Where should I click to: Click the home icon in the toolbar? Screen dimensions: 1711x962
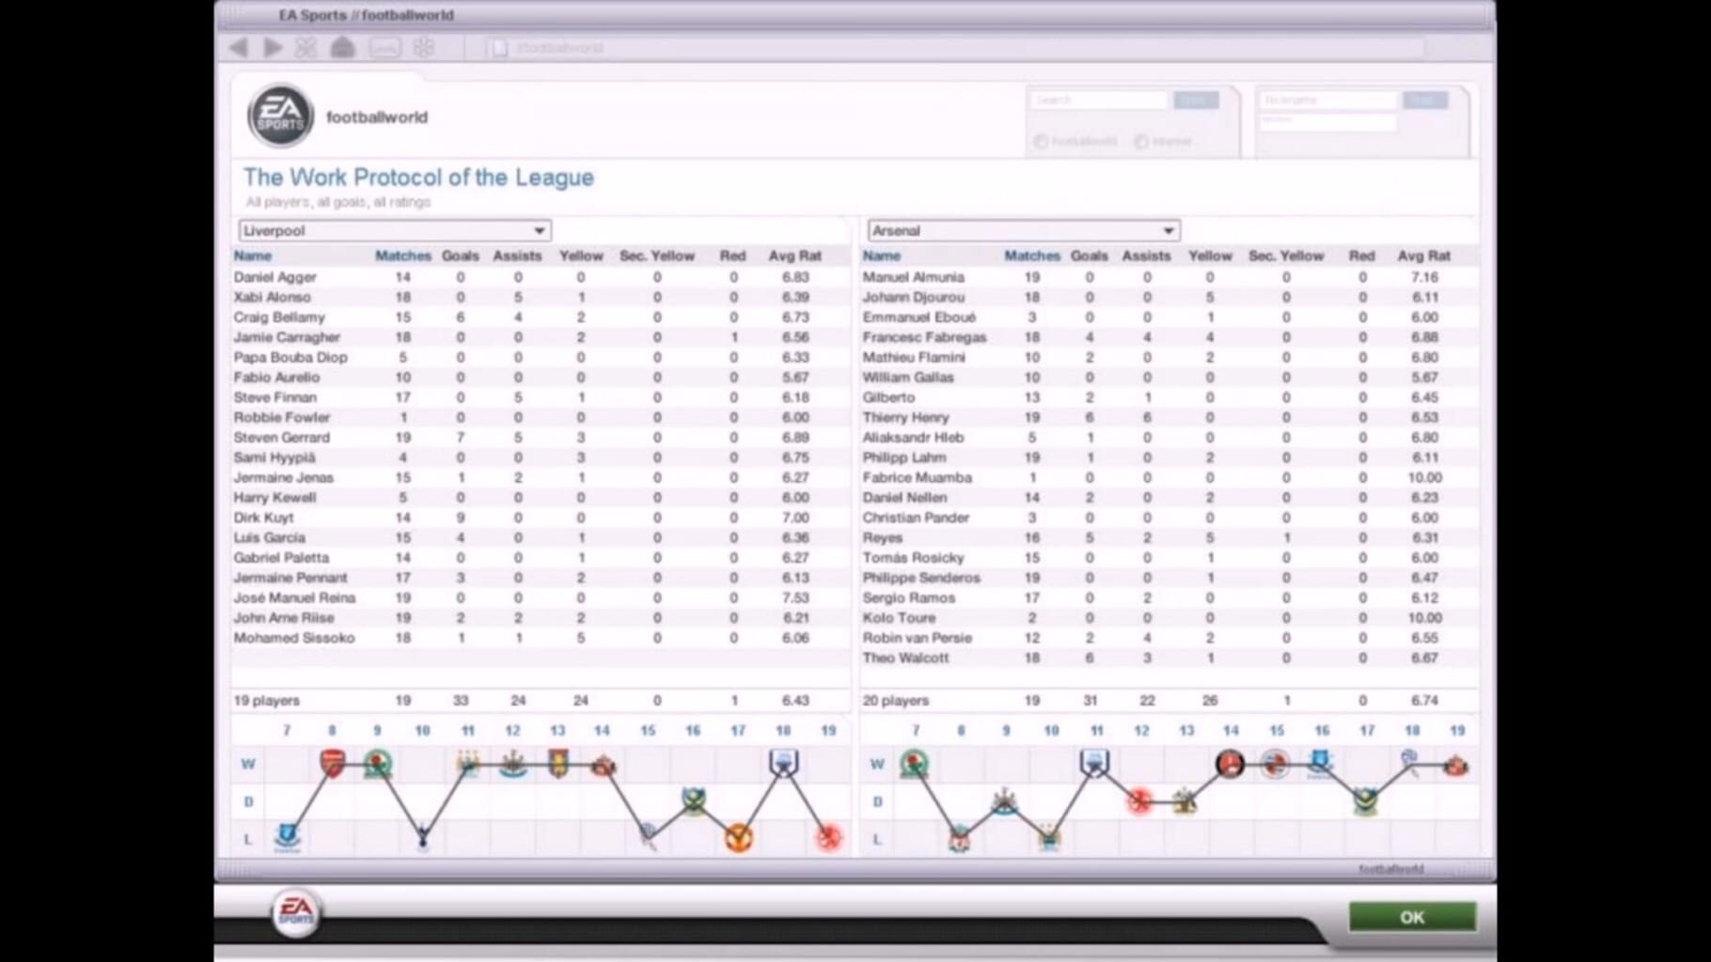tap(342, 47)
